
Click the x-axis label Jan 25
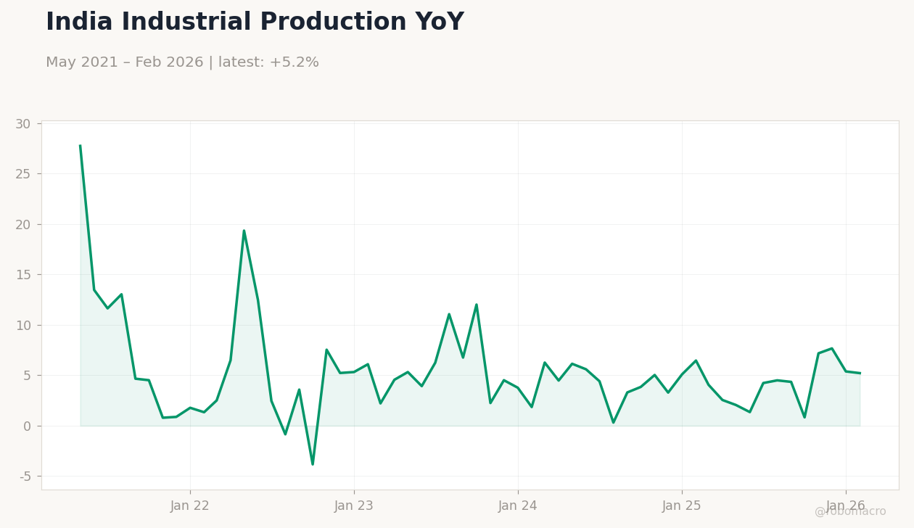click(x=682, y=506)
